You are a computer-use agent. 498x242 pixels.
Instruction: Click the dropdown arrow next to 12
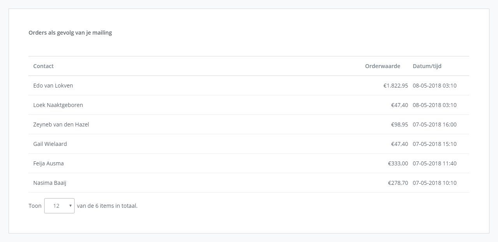(x=70, y=205)
